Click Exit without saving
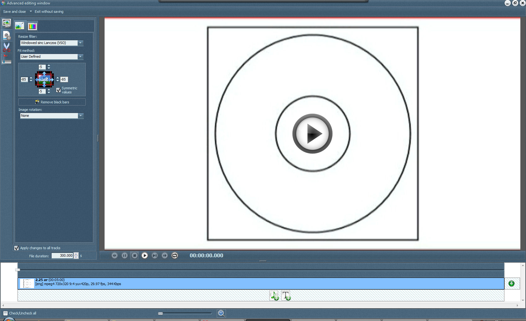 [x=49, y=12]
